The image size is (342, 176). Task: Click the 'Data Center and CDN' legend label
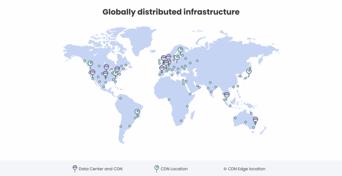(101, 169)
